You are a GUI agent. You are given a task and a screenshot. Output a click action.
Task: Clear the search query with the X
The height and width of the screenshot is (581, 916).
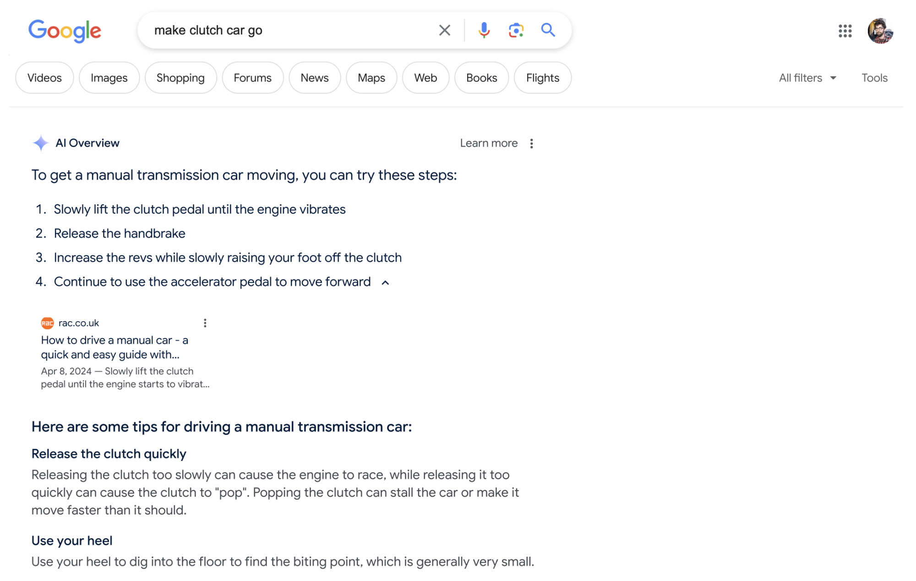[443, 30]
